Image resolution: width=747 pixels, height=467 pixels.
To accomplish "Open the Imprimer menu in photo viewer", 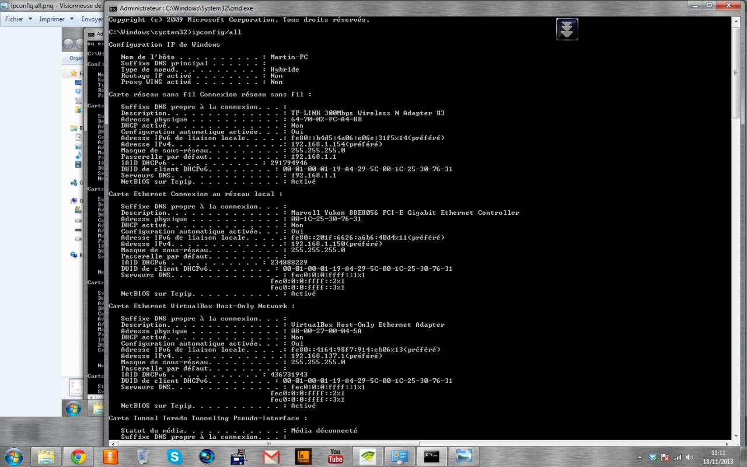I will pyautogui.click(x=52, y=19).
